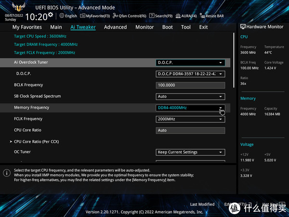
Task: Open the Advanced tab
Action: tap(116, 27)
